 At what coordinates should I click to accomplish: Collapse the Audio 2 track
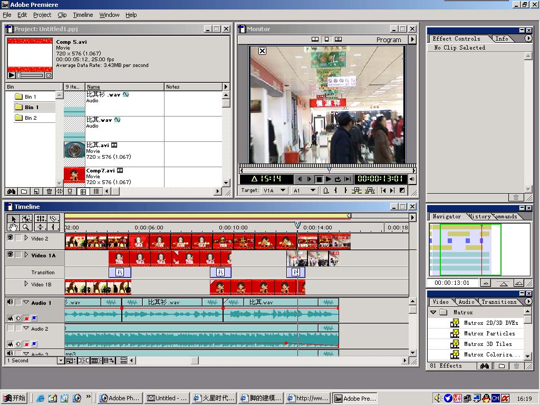pyautogui.click(x=26, y=328)
